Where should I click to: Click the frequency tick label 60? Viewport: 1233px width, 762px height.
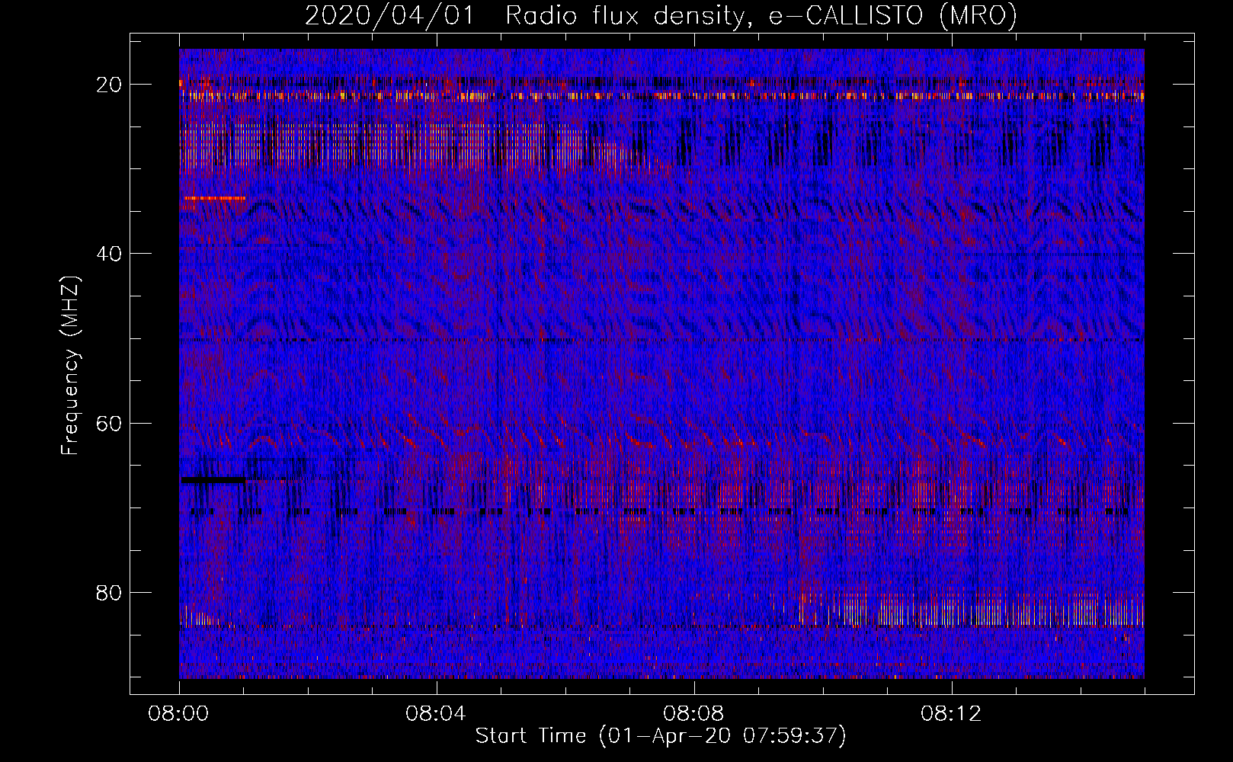[x=109, y=423]
